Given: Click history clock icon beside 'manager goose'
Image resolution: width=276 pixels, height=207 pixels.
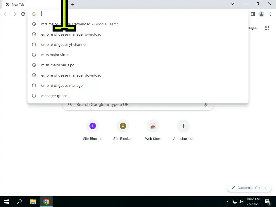Looking at the screenshot, I should click(34, 96).
